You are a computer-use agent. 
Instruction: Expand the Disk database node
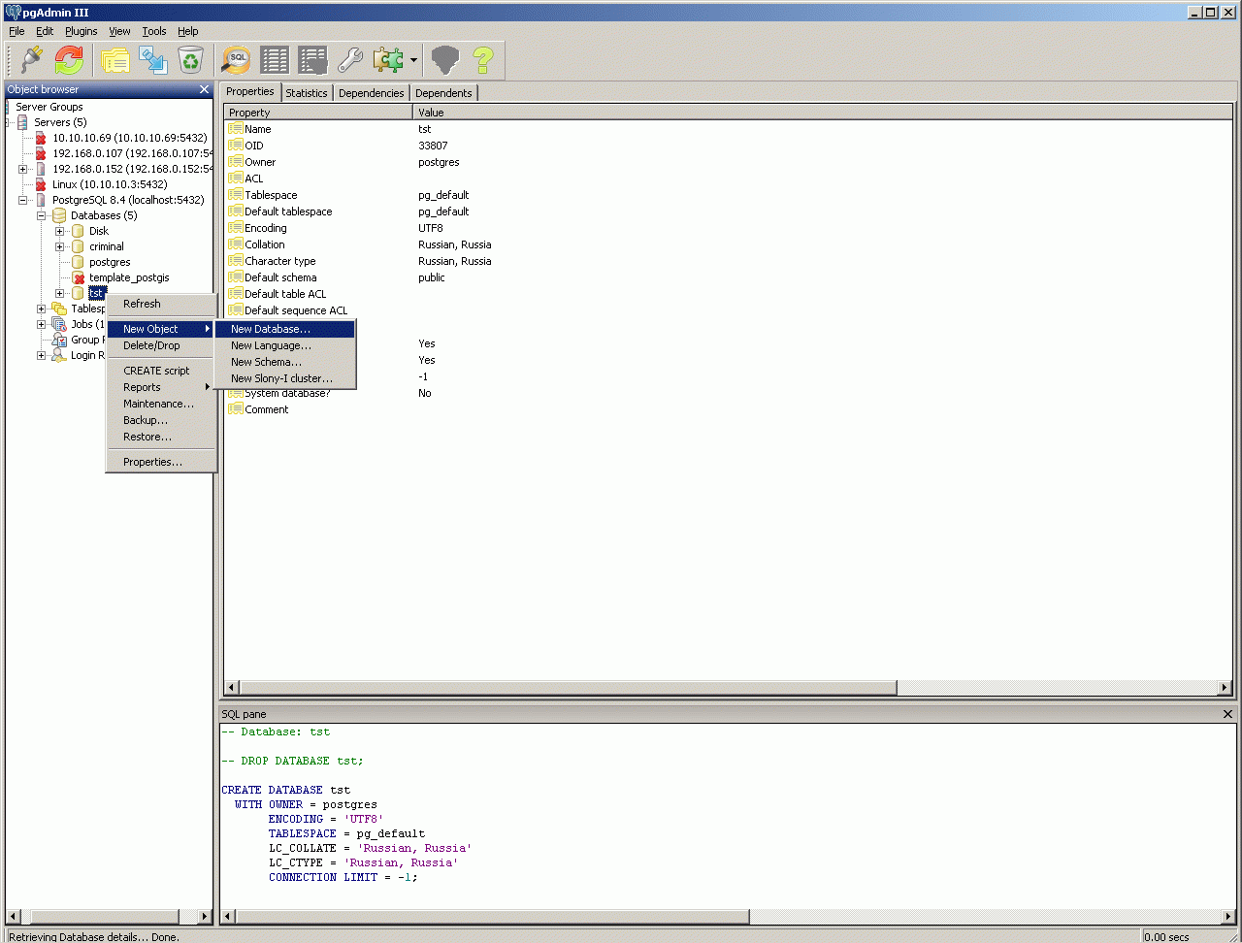(x=59, y=231)
